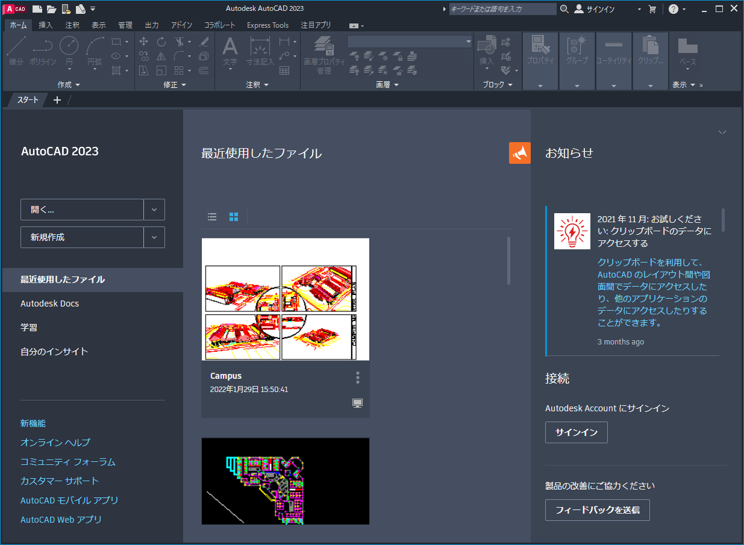Viewport: 744px width, 545px height.
Task: Open the layer name combo box
Action: pos(410,42)
